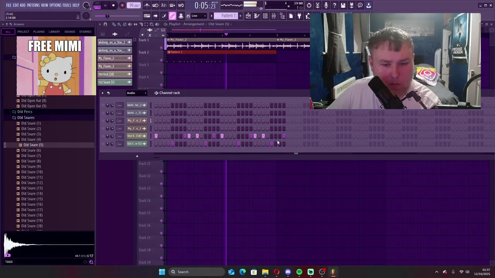This screenshot has width=495, height=278.
Task: Select the PLUGINS browser tab
Action: [39, 32]
